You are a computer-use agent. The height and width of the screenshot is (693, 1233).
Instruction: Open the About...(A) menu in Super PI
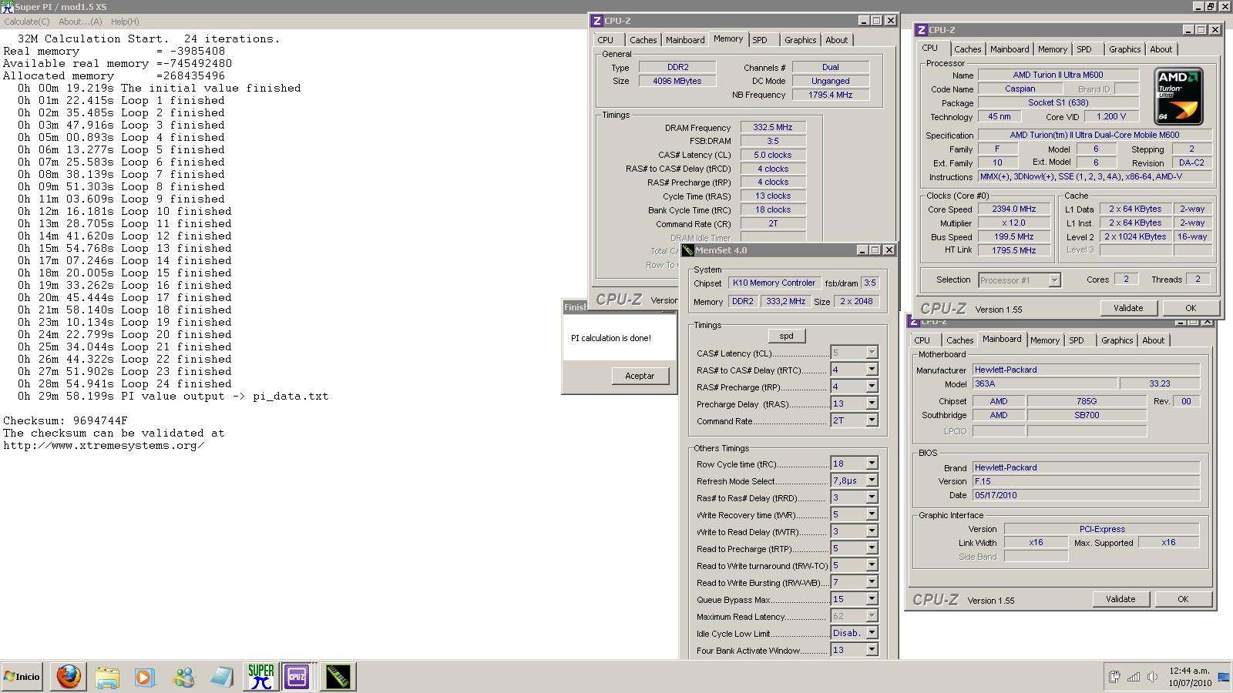(80, 22)
